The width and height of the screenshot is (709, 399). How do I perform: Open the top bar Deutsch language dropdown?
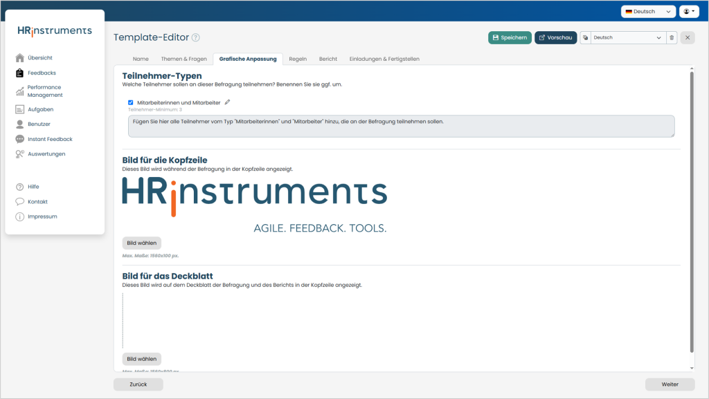pos(648,11)
